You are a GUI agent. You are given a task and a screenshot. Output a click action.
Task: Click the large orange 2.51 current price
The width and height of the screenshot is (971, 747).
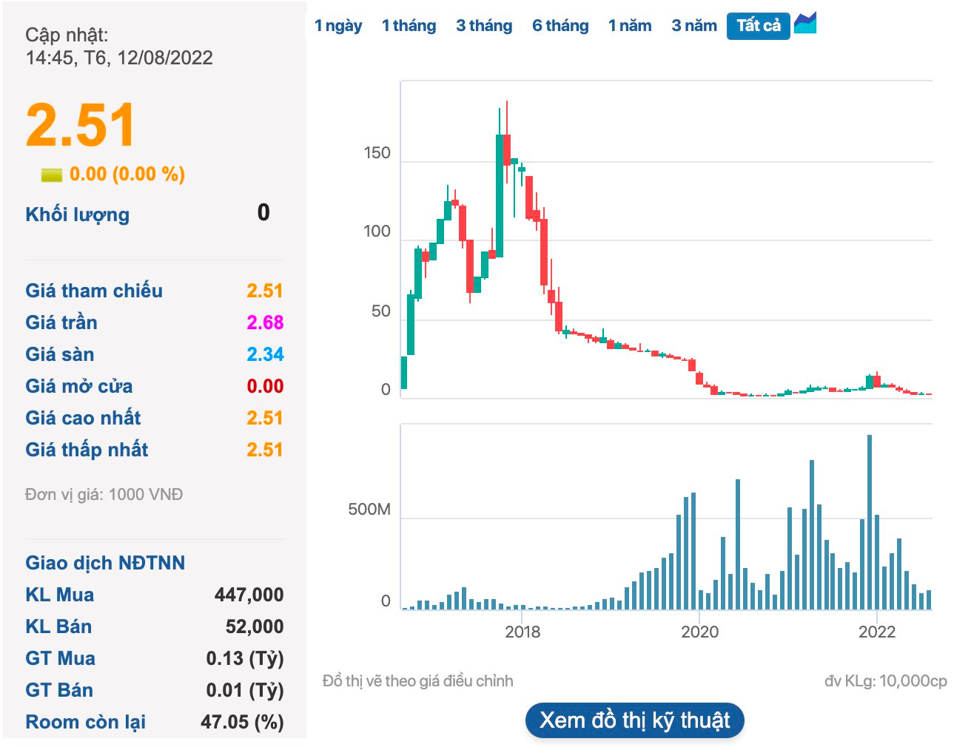click(x=81, y=125)
